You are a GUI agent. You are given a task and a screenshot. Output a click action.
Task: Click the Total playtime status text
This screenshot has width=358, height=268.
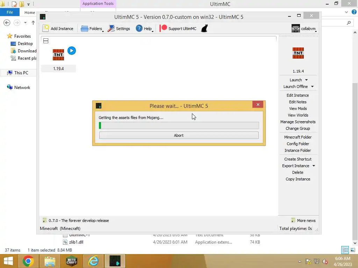[x=295, y=228]
